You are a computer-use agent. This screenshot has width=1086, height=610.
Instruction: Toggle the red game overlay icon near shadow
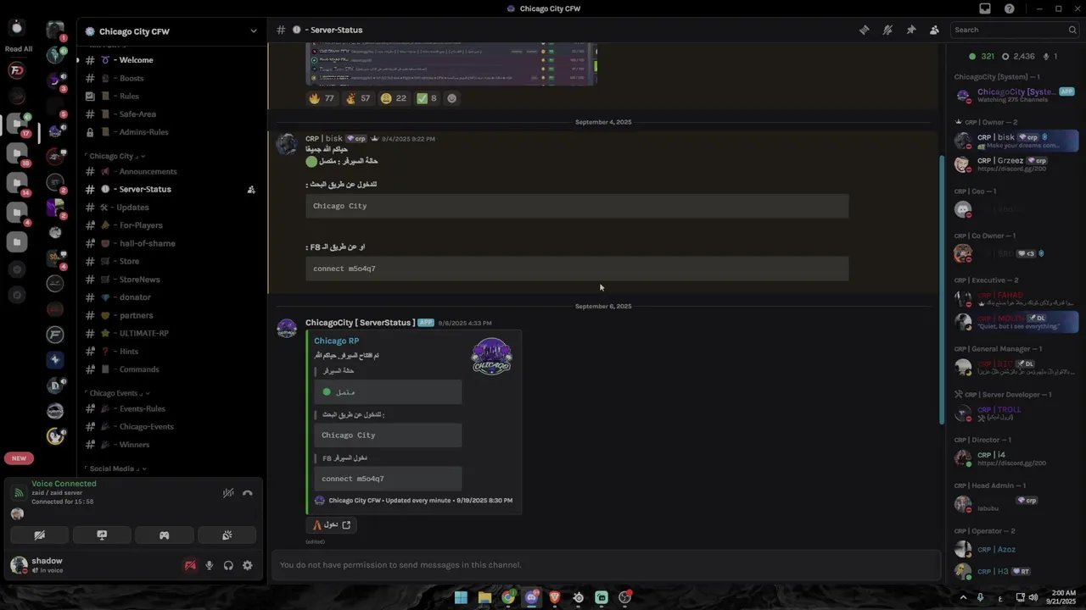pyautogui.click(x=190, y=566)
